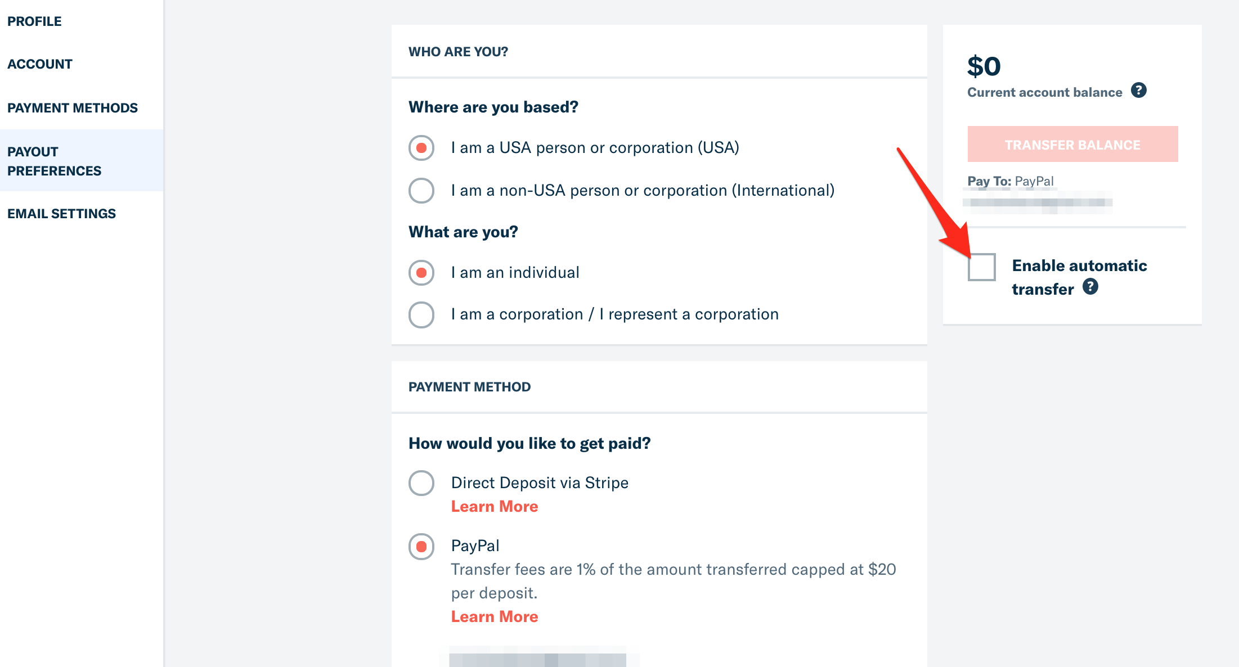This screenshot has height=667, width=1239.
Task: Open Payment Methods sidebar item
Action: click(x=73, y=108)
